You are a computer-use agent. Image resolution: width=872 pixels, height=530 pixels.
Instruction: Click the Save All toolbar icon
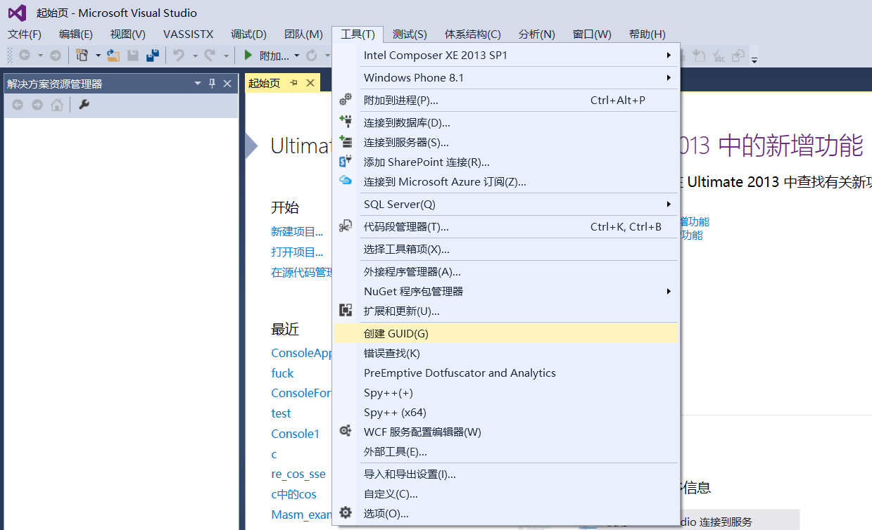pyautogui.click(x=152, y=56)
